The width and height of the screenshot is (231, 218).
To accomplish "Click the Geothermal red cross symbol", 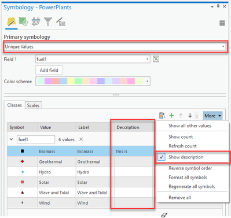I will (x=23, y=161).
